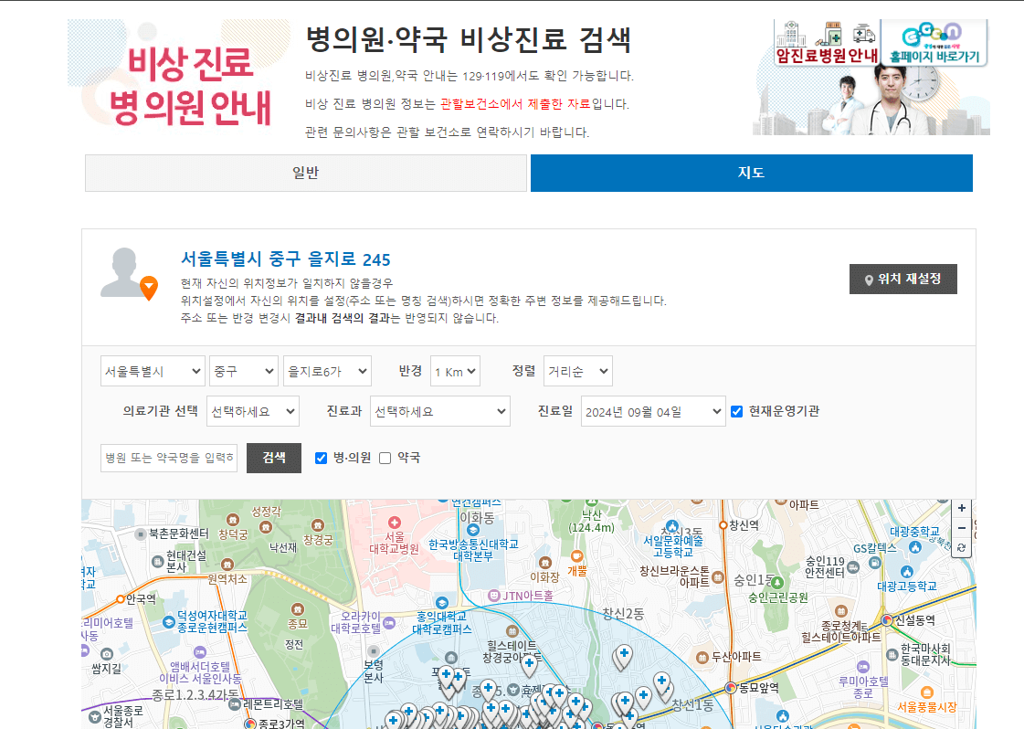Viewport: 1024px width, 729px height.
Task: Expand the 의료기관 선택 dropdown
Action: click(x=256, y=411)
